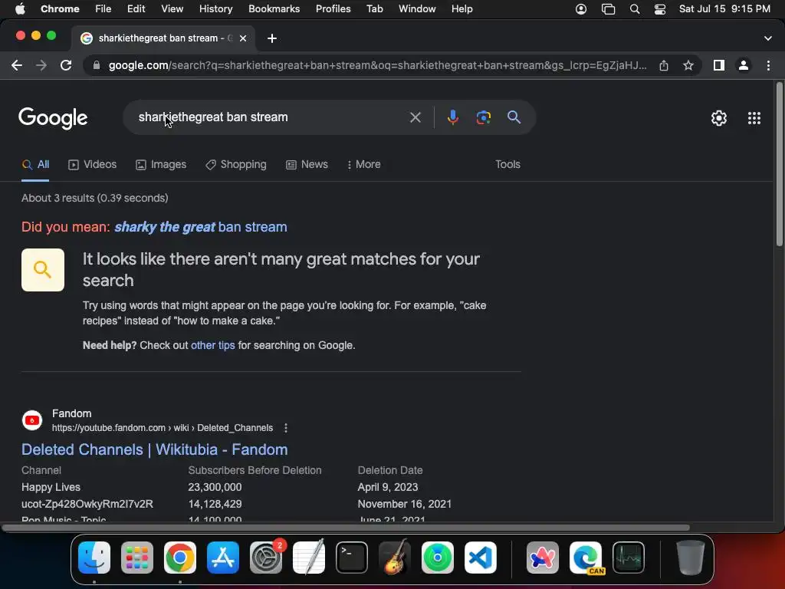This screenshot has width=785, height=589.
Task: Open Chrome's three-dot menu
Action: [x=768, y=66]
